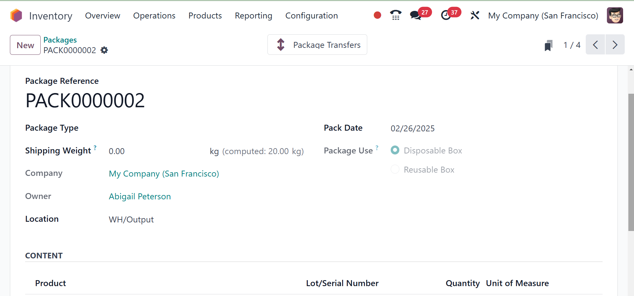Go to next package record arrow
The image size is (634, 296).
615,45
